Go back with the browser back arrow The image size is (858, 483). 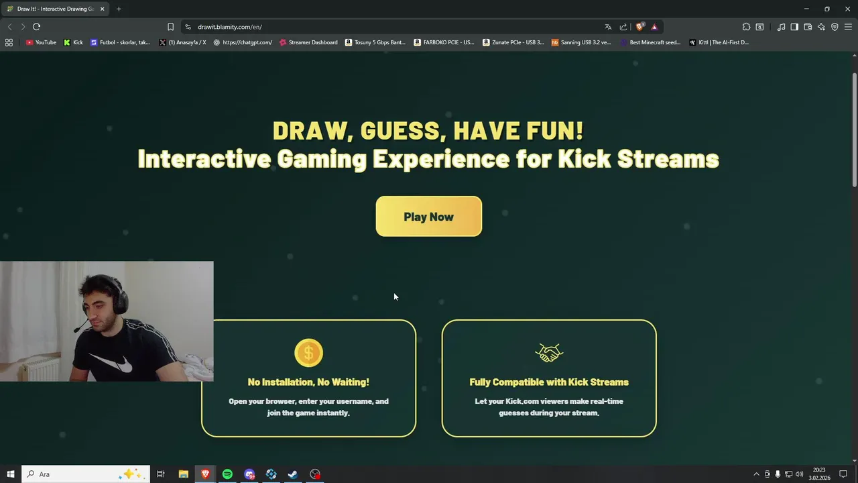click(9, 27)
